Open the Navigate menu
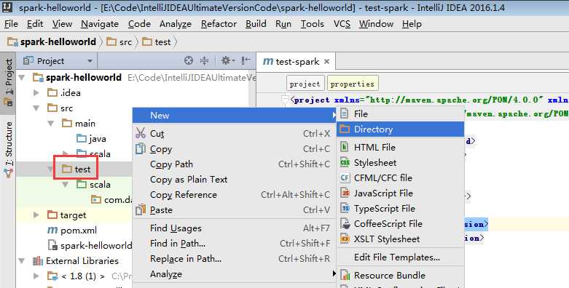The height and width of the screenshot is (288, 569). coord(99,24)
